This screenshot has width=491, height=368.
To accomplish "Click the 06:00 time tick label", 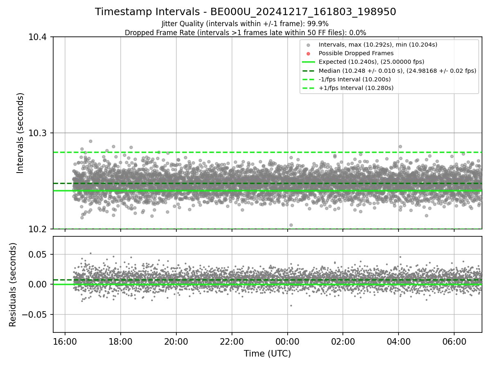I will pyautogui.click(x=454, y=342).
